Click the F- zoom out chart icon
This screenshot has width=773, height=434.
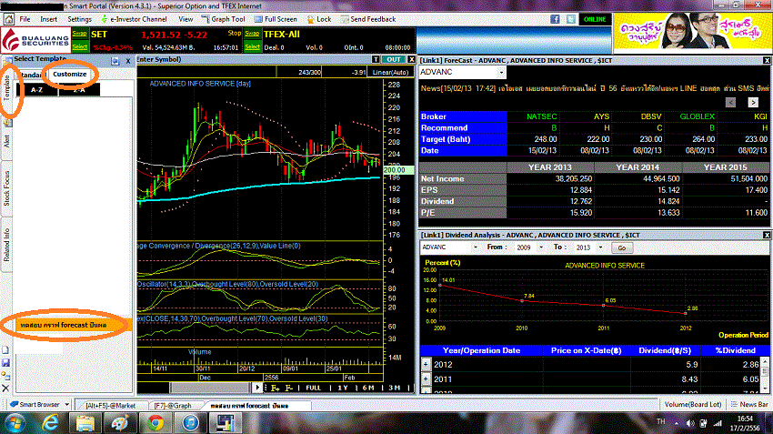[x=289, y=389]
